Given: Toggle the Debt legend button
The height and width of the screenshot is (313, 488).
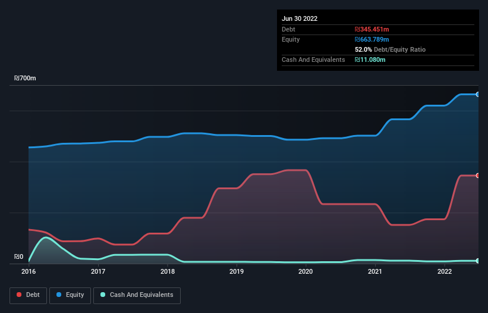Looking at the screenshot, I should 29,295.
